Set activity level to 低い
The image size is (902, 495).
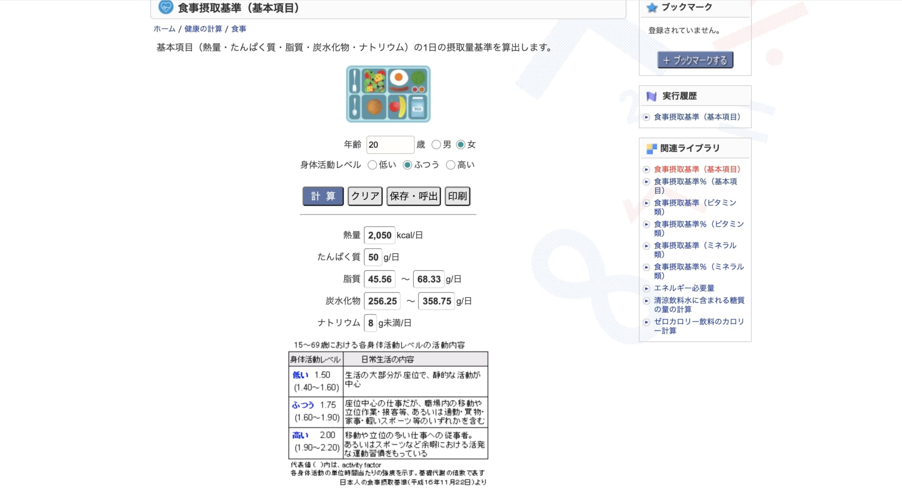click(x=373, y=165)
